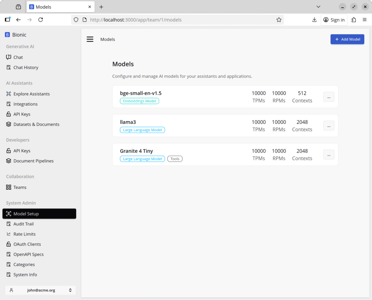Expand the john@acme.org account switcher
The height and width of the screenshot is (300, 372).
click(x=40, y=290)
